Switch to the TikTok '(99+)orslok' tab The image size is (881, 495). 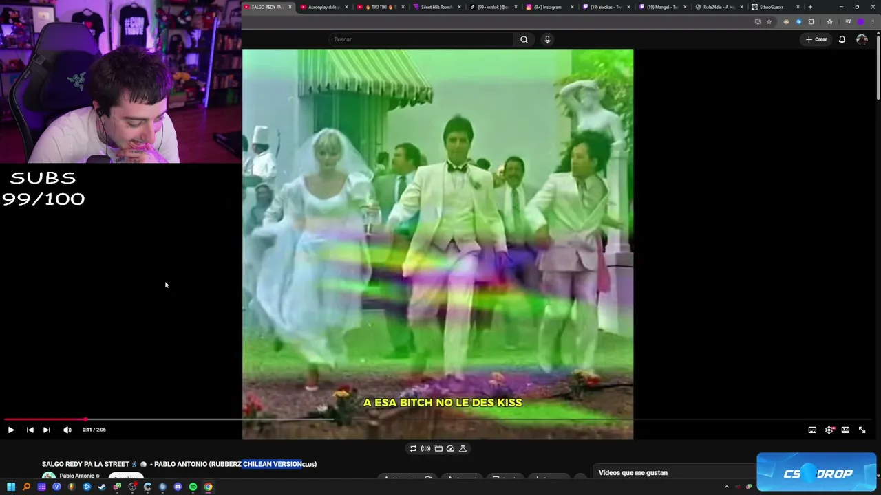[x=492, y=7]
